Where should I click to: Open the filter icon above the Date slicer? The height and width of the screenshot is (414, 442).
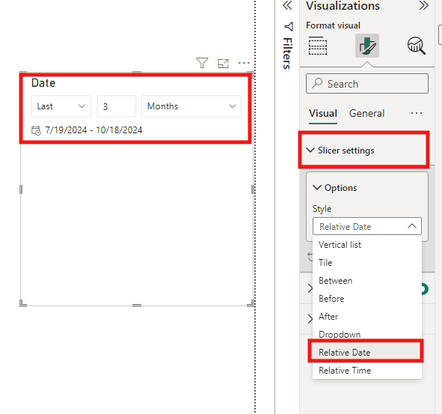tap(202, 63)
